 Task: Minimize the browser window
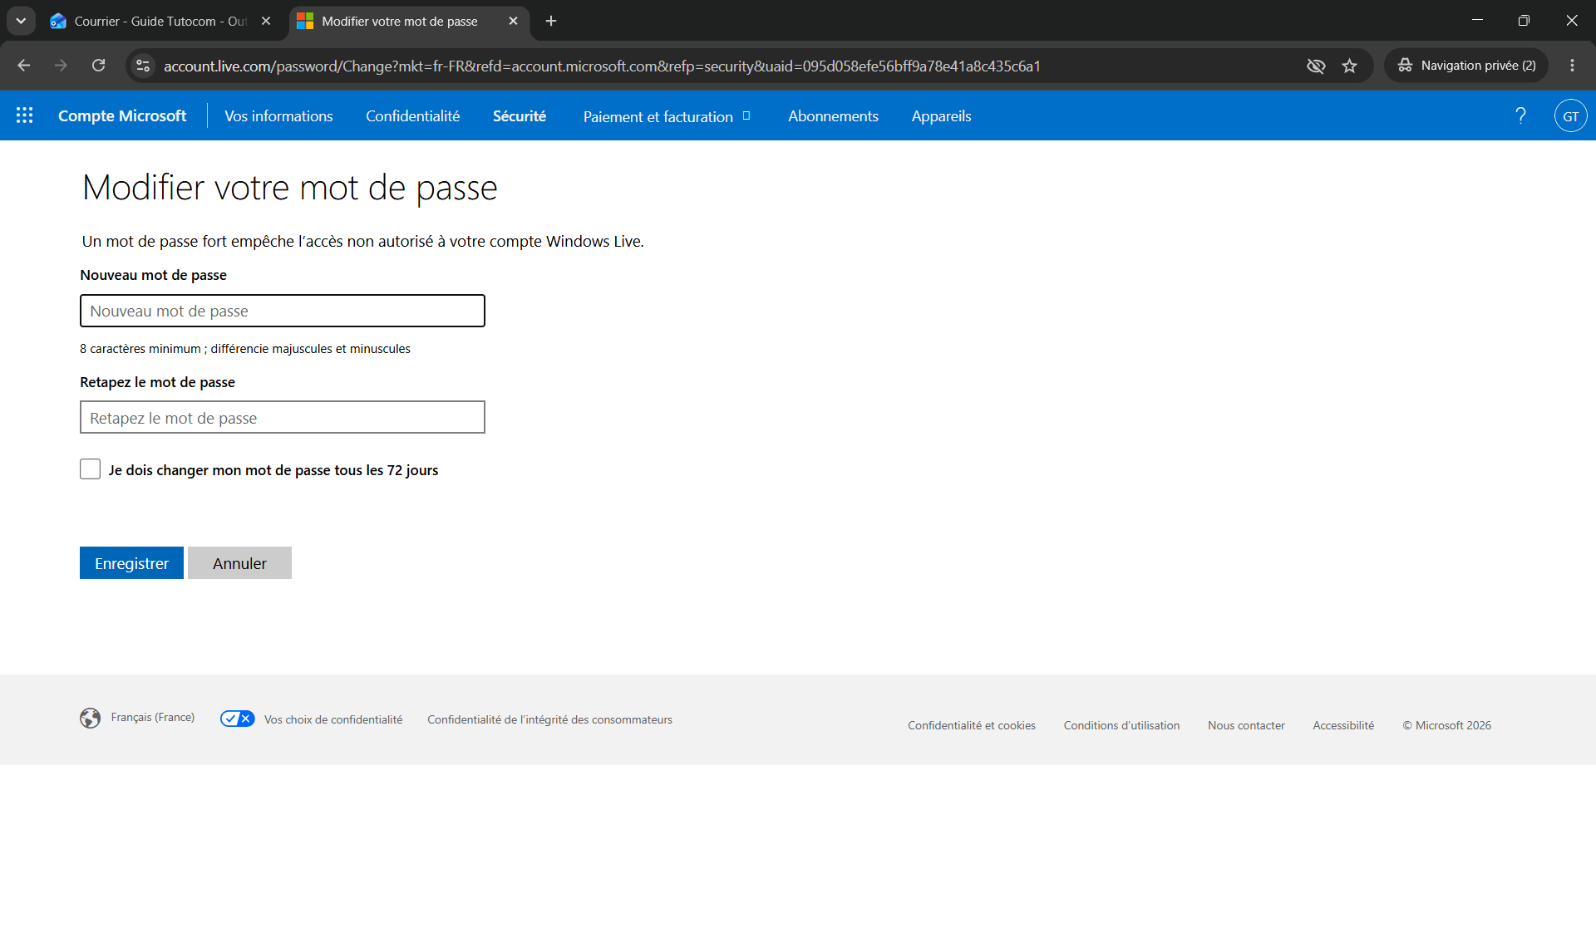coord(1477,20)
